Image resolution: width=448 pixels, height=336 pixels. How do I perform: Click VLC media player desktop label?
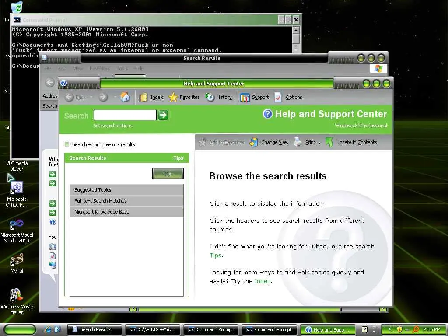[x=17, y=166]
